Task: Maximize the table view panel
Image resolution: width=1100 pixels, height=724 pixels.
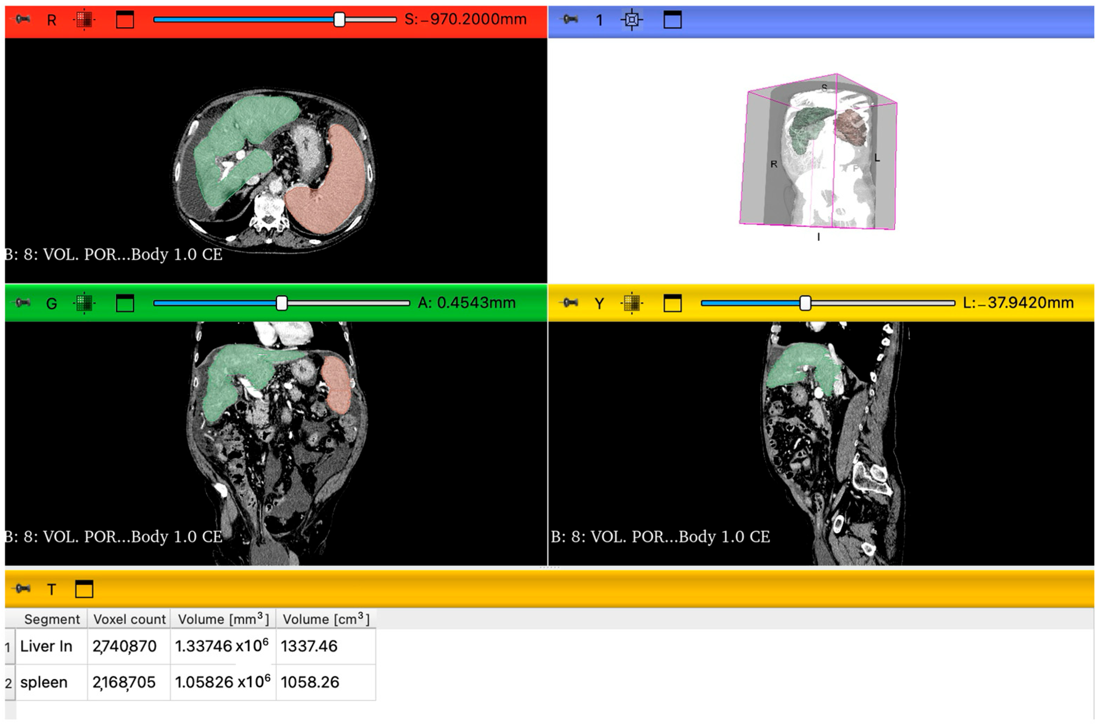Action: [x=84, y=588]
